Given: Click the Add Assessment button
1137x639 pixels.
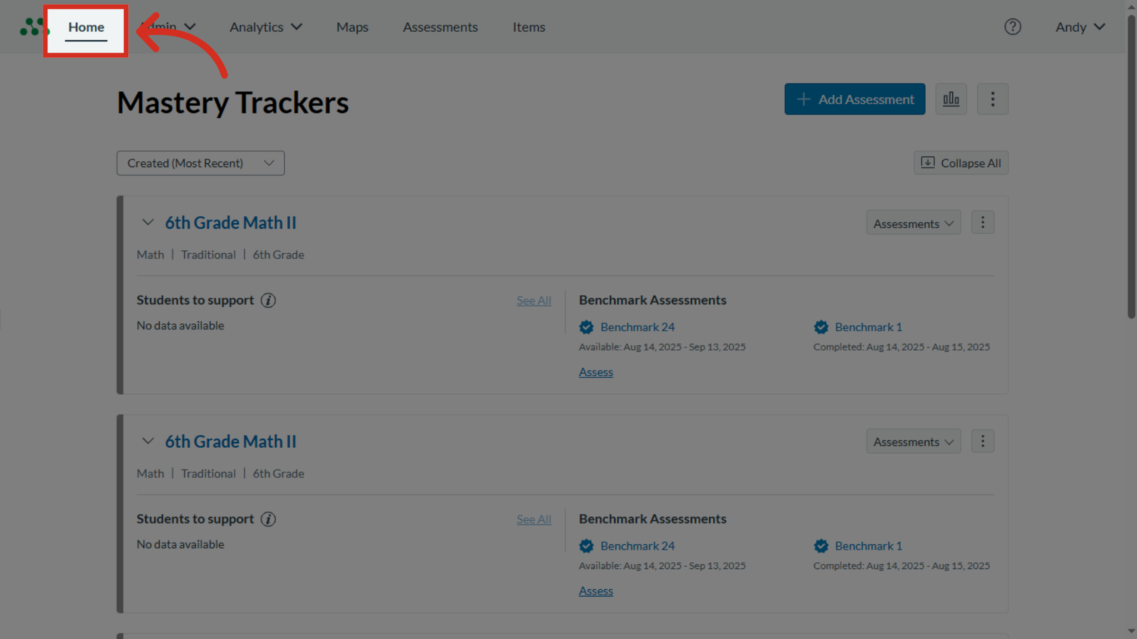Looking at the screenshot, I should (x=854, y=99).
